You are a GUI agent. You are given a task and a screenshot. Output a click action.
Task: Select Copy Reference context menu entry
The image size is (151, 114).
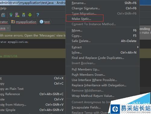[33, 94]
